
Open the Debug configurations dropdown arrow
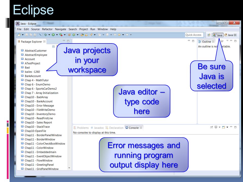[x=49, y=35]
